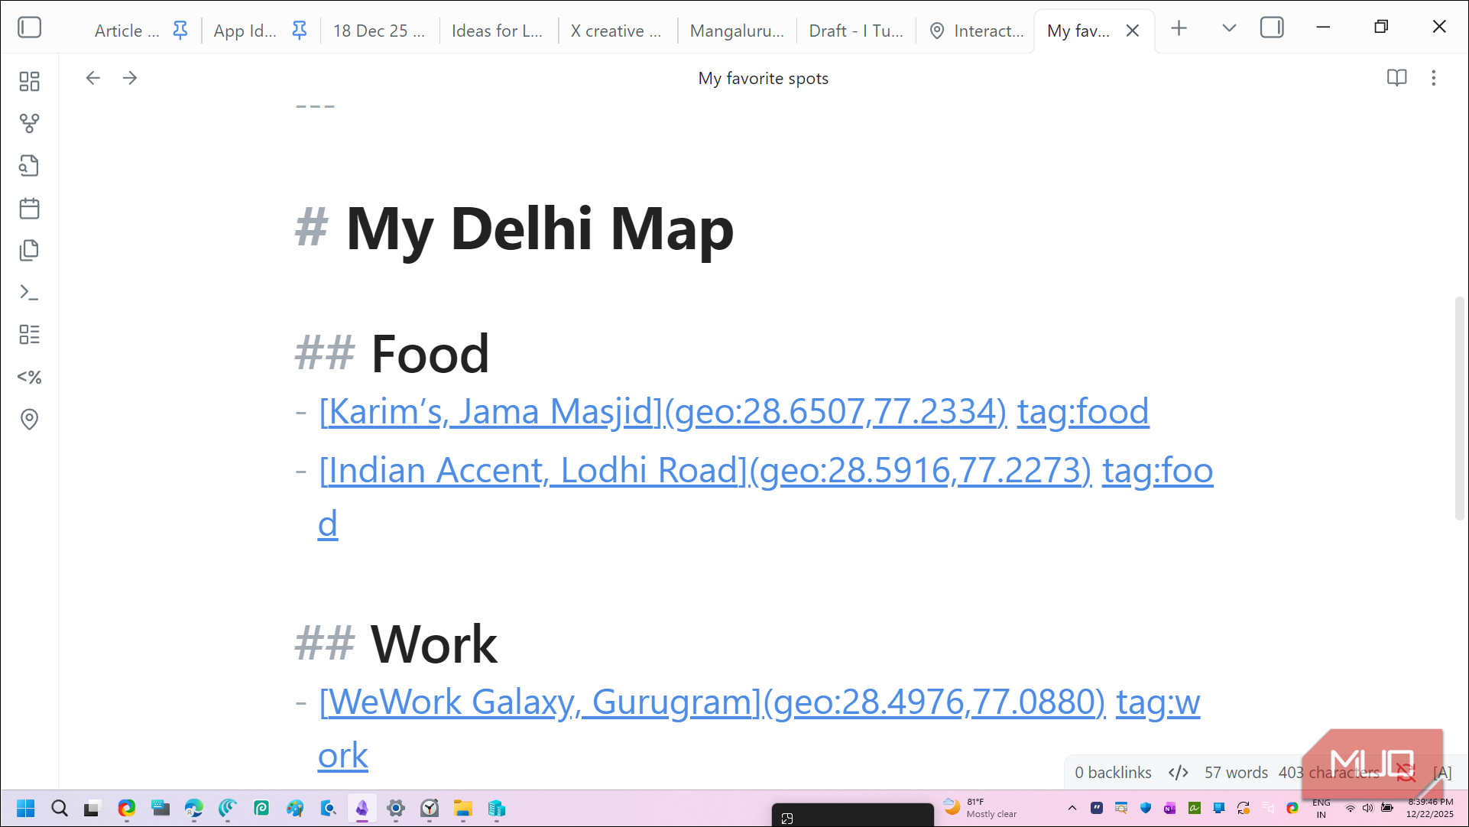This screenshot has width=1469, height=827.
Task: Click the 57 words status count
Action: [1236, 773]
